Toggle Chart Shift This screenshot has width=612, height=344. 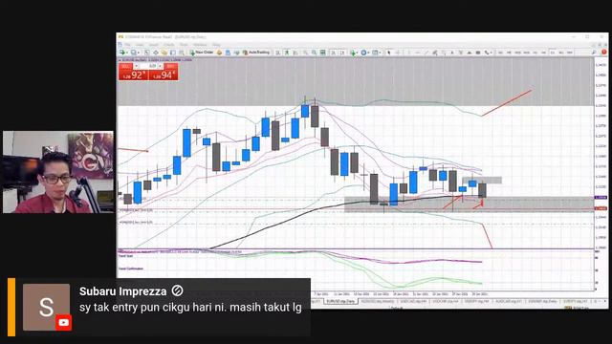click(x=342, y=53)
